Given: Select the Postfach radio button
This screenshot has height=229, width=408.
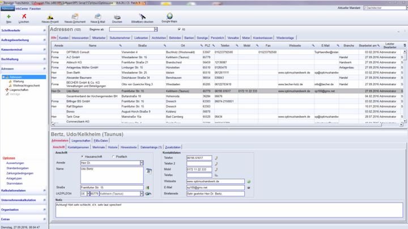Looking at the screenshot, I should (114, 157).
